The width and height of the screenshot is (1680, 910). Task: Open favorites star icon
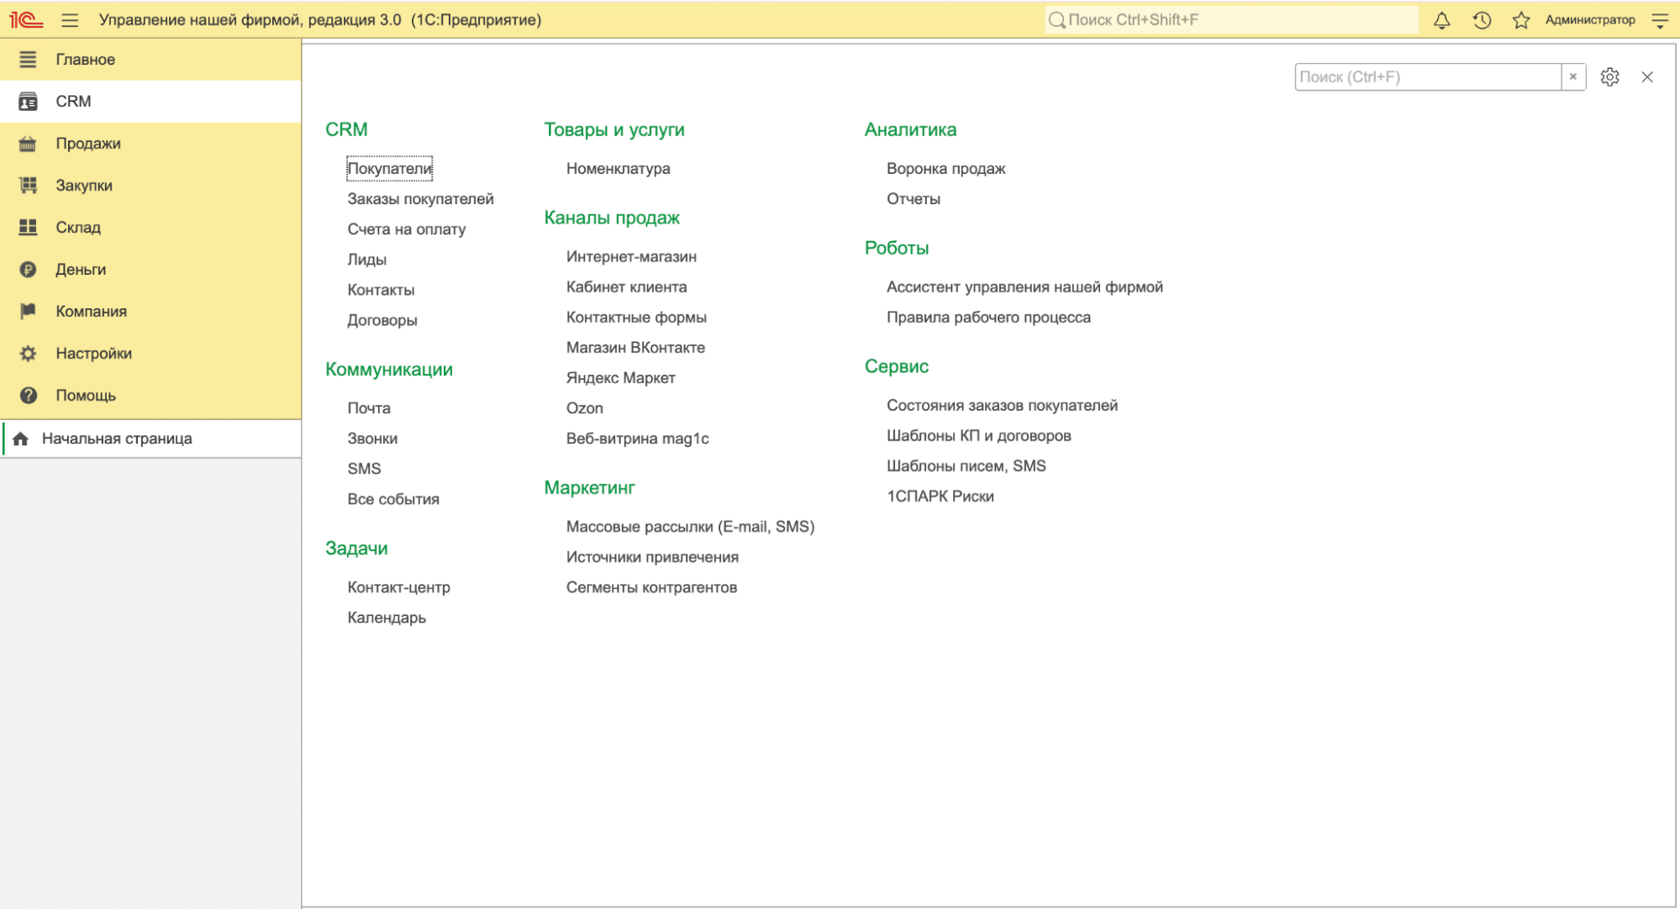(1520, 20)
